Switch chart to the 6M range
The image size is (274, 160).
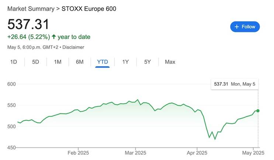coord(80,62)
